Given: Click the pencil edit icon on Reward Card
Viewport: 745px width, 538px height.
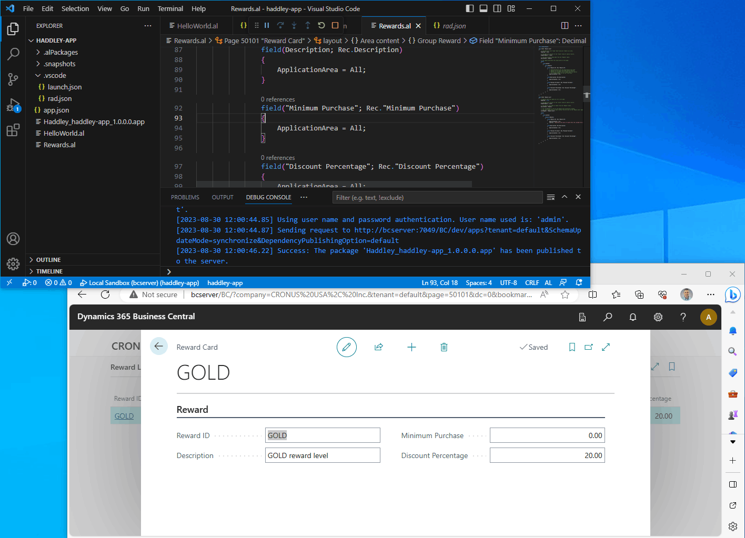Looking at the screenshot, I should click(346, 347).
